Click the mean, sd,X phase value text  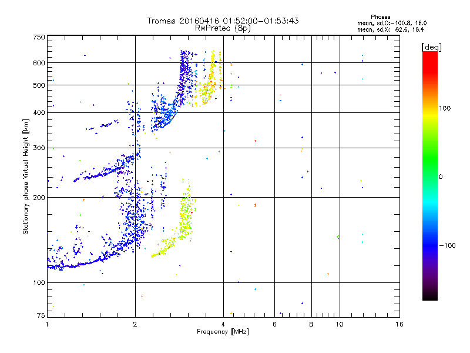[391, 29]
